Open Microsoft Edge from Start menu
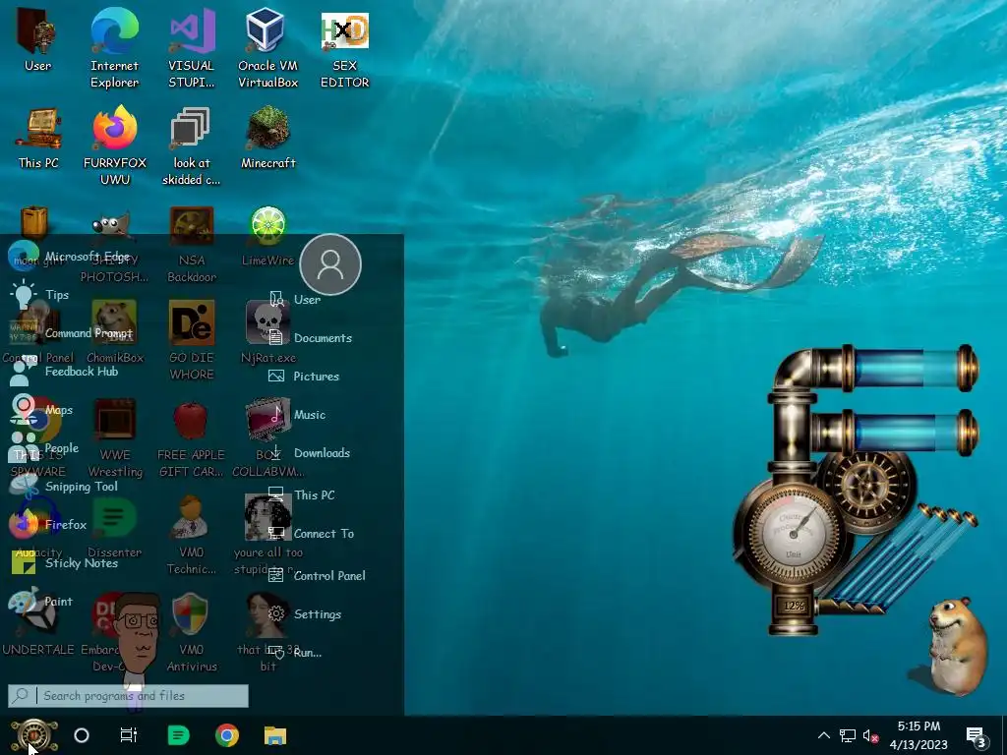1007x755 pixels. (71, 257)
